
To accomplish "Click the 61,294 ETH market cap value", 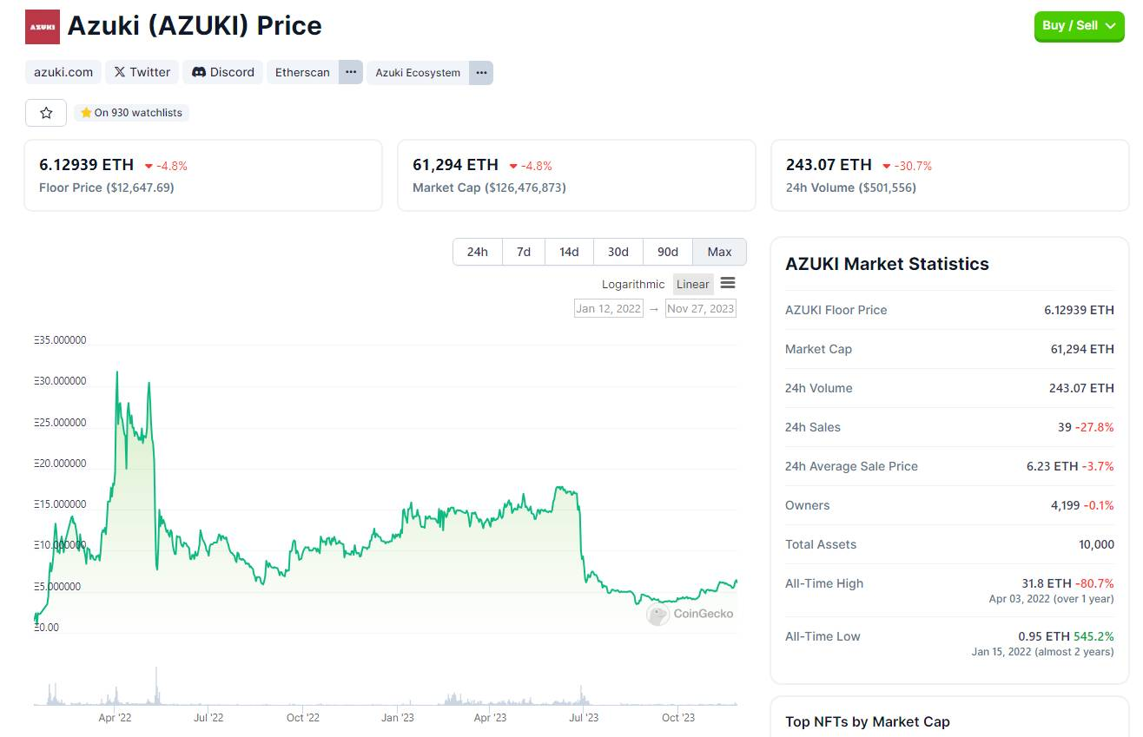I will point(456,165).
